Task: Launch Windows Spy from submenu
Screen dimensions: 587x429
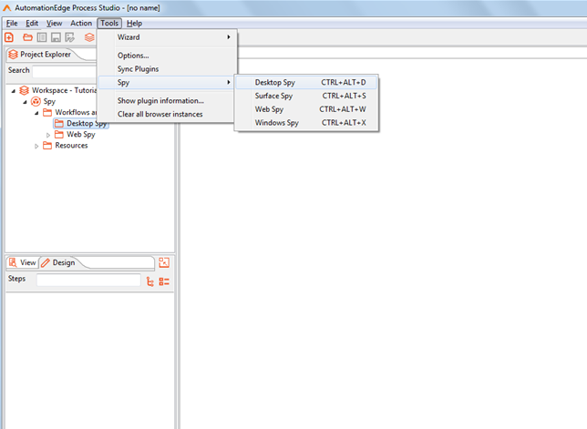Action: (306, 123)
